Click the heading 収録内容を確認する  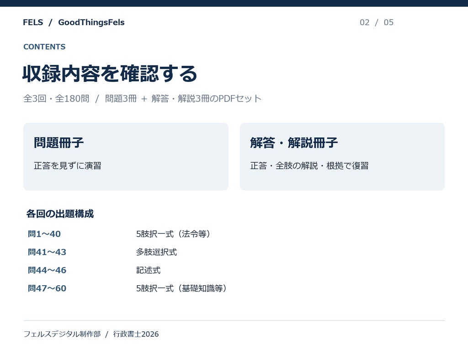pos(110,74)
